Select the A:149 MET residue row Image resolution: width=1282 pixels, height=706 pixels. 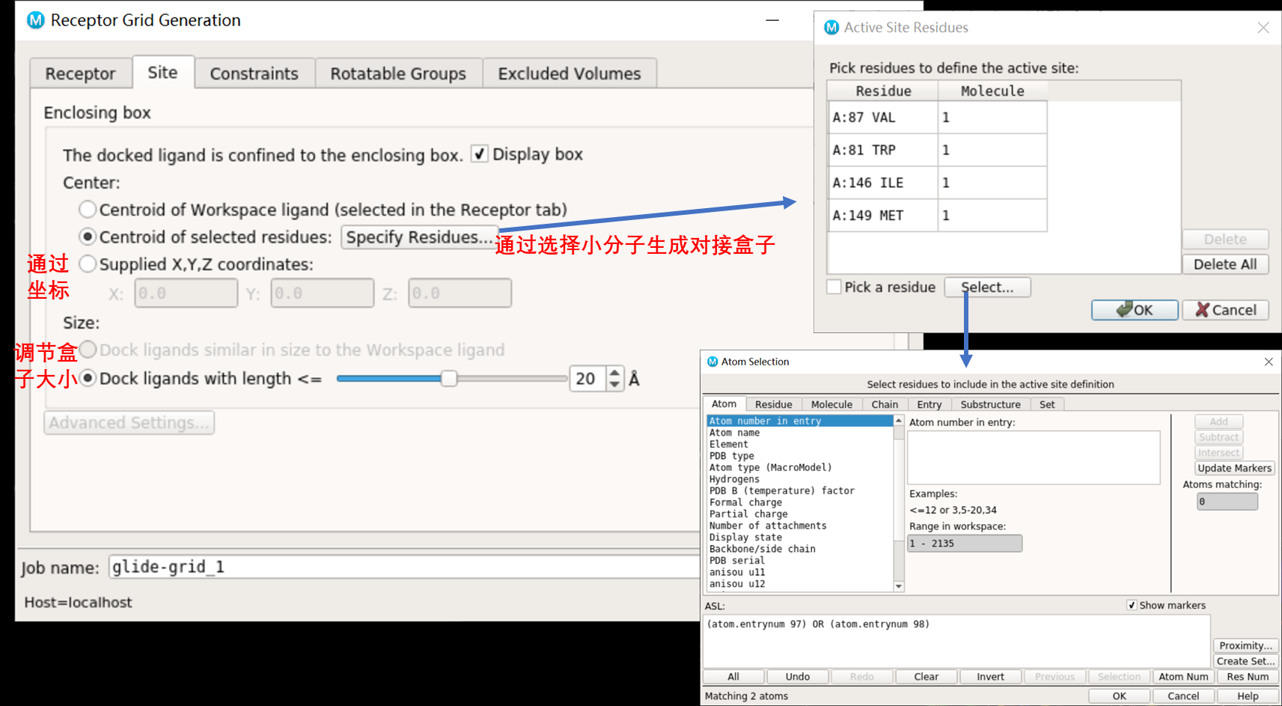[937, 215]
